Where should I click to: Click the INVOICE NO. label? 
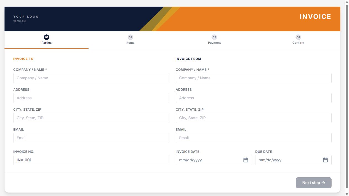24,152
